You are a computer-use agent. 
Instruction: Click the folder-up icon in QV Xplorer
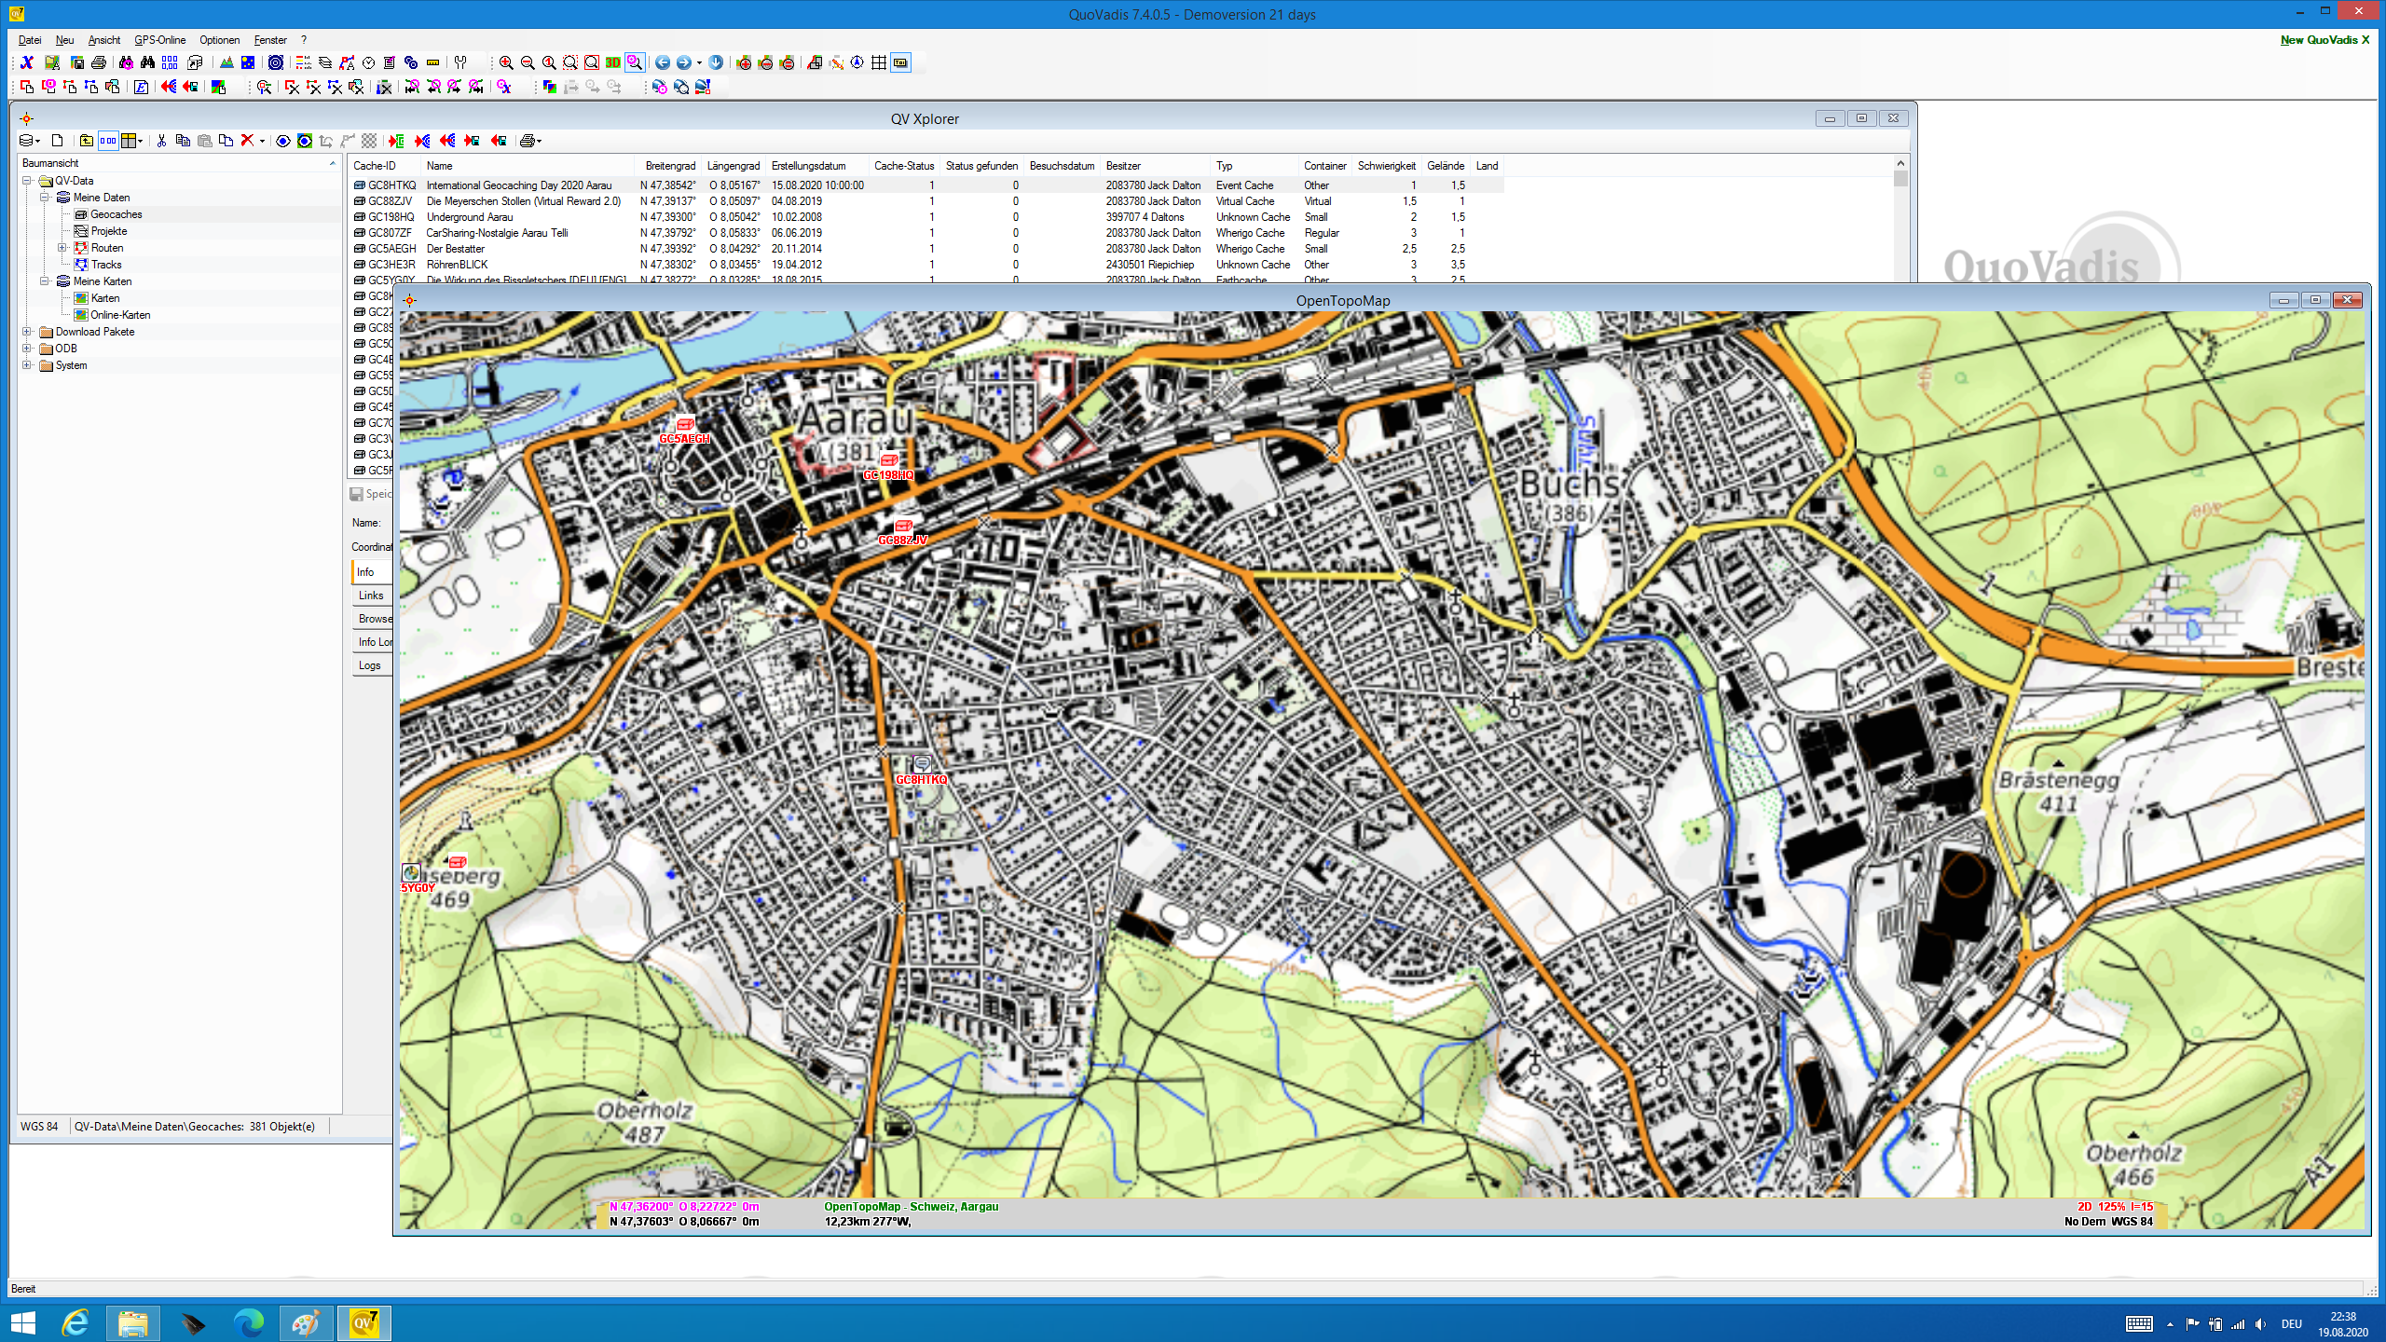86,141
